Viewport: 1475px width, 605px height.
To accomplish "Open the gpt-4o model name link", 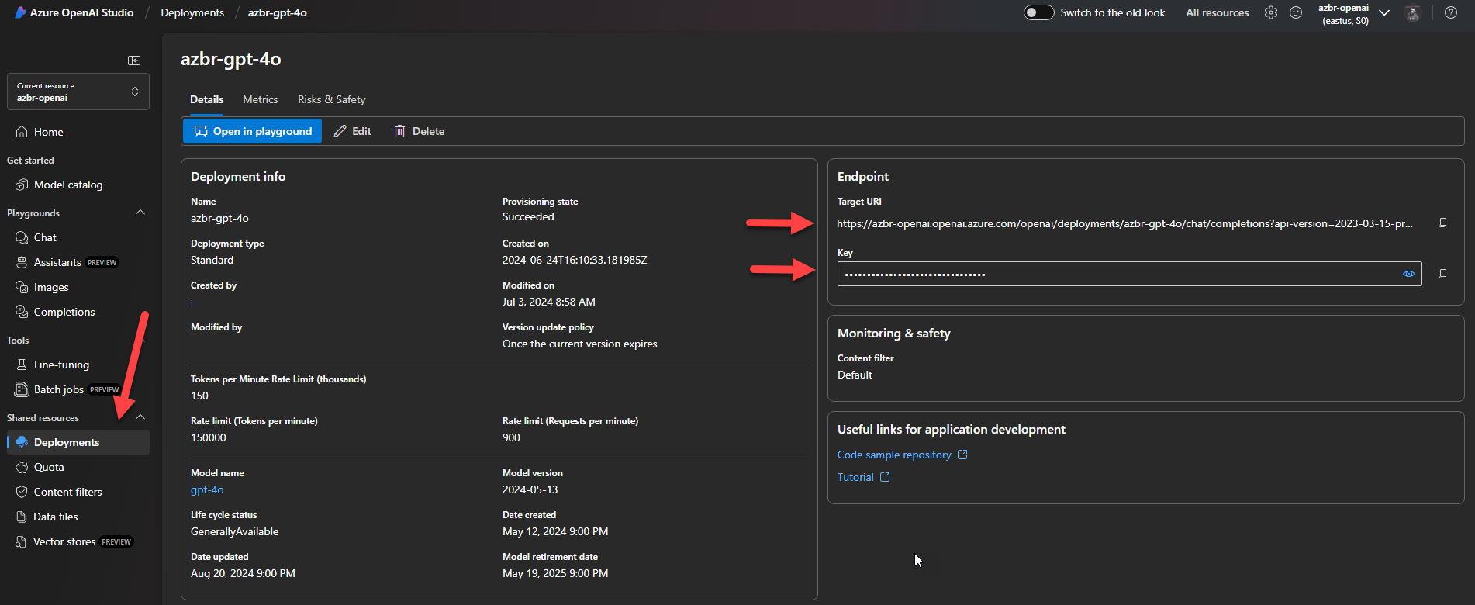I will point(207,489).
